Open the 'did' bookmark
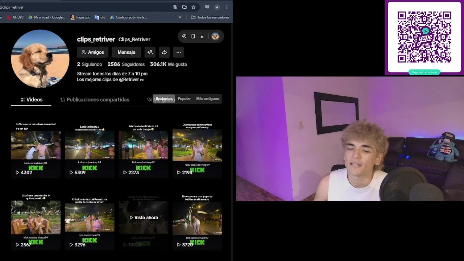This screenshot has height=261, width=464. click(x=100, y=17)
